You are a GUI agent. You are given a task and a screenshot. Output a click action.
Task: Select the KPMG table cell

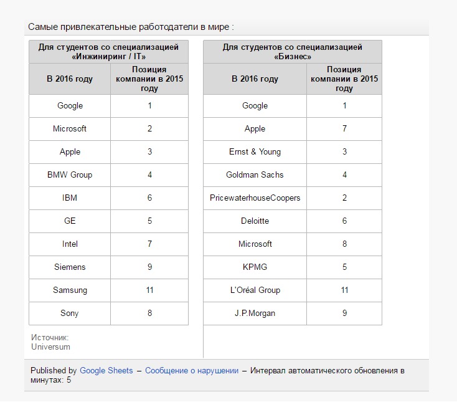point(255,267)
